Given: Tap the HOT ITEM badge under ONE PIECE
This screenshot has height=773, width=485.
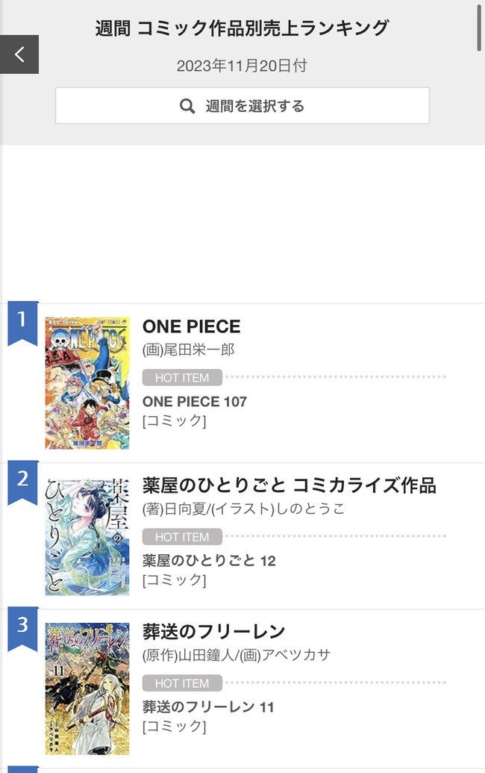Looking at the screenshot, I should pos(182,378).
